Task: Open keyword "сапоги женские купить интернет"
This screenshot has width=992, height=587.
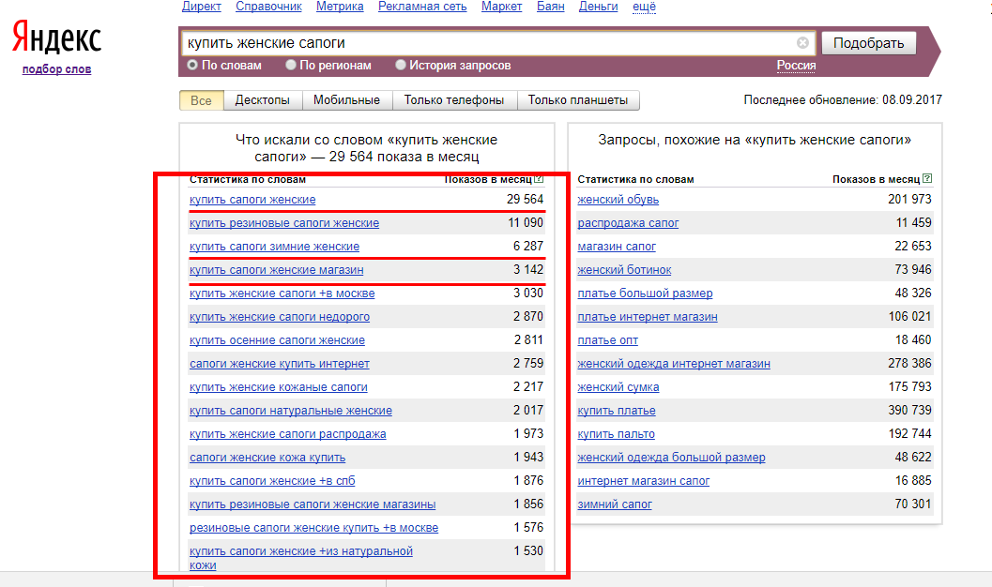Action: point(280,363)
